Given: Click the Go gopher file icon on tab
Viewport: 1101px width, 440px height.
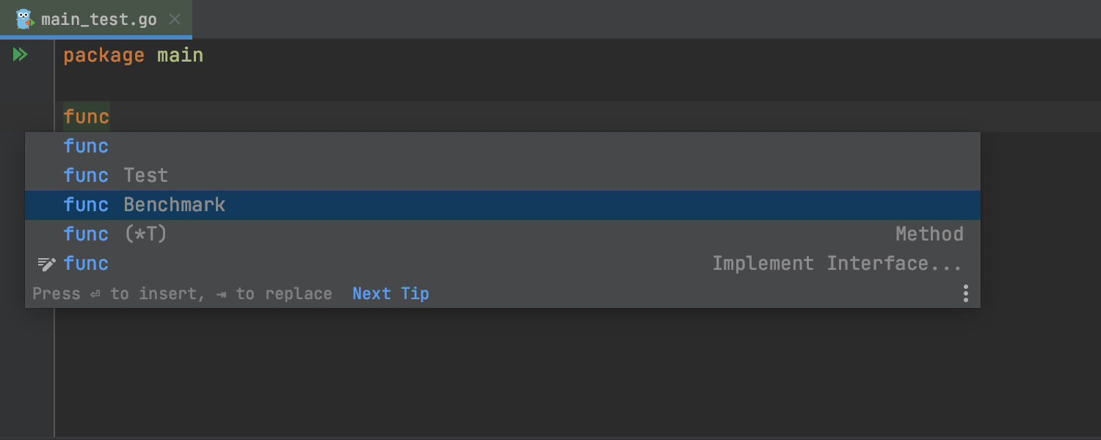Looking at the screenshot, I should (x=25, y=19).
